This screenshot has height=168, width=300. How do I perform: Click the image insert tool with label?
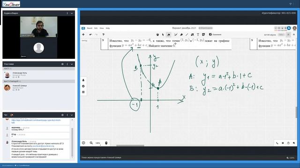coord(215,35)
